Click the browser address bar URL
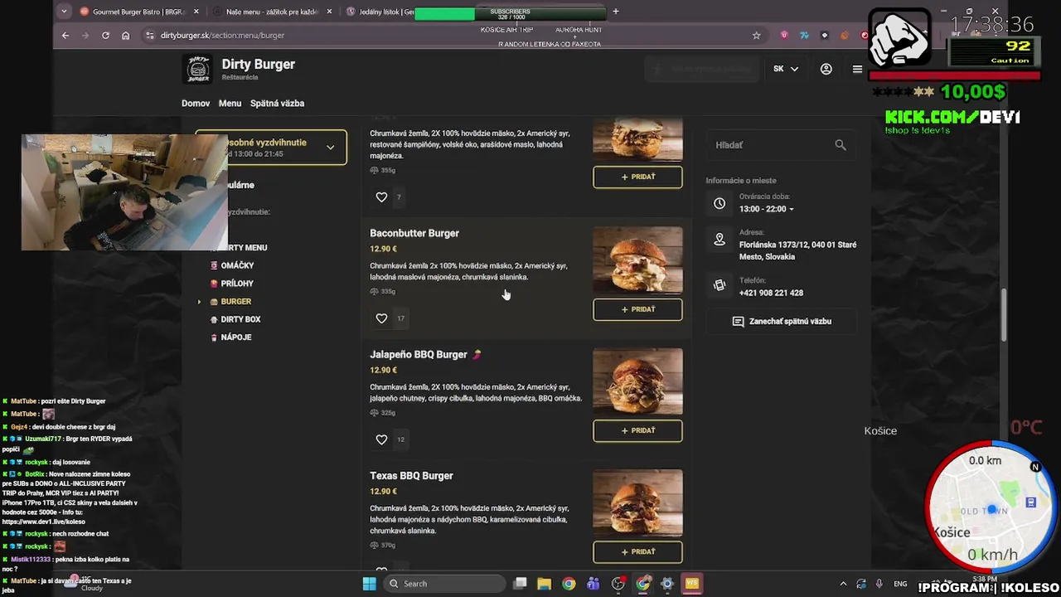 click(x=222, y=36)
